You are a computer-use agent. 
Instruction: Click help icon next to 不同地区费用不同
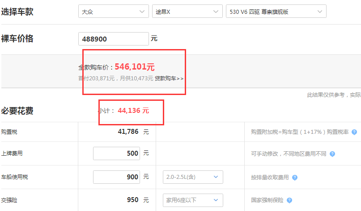(x=332, y=154)
